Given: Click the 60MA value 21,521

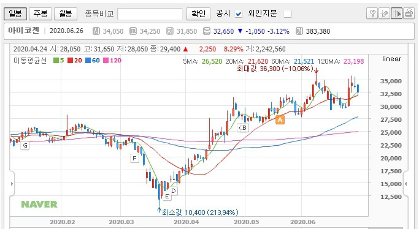Looking at the screenshot, I should tap(304, 62).
